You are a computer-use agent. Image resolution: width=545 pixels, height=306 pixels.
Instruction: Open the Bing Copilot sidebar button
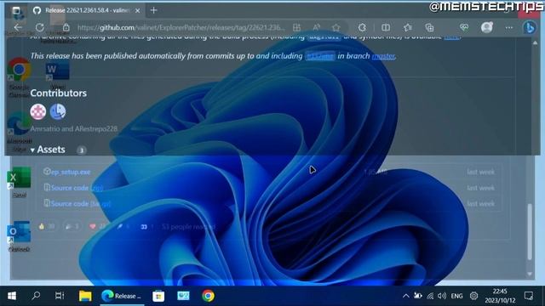tap(530, 28)
